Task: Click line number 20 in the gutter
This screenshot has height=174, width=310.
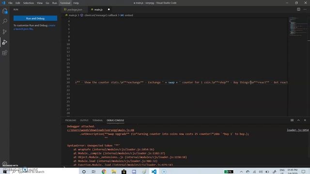Action: 68,83
